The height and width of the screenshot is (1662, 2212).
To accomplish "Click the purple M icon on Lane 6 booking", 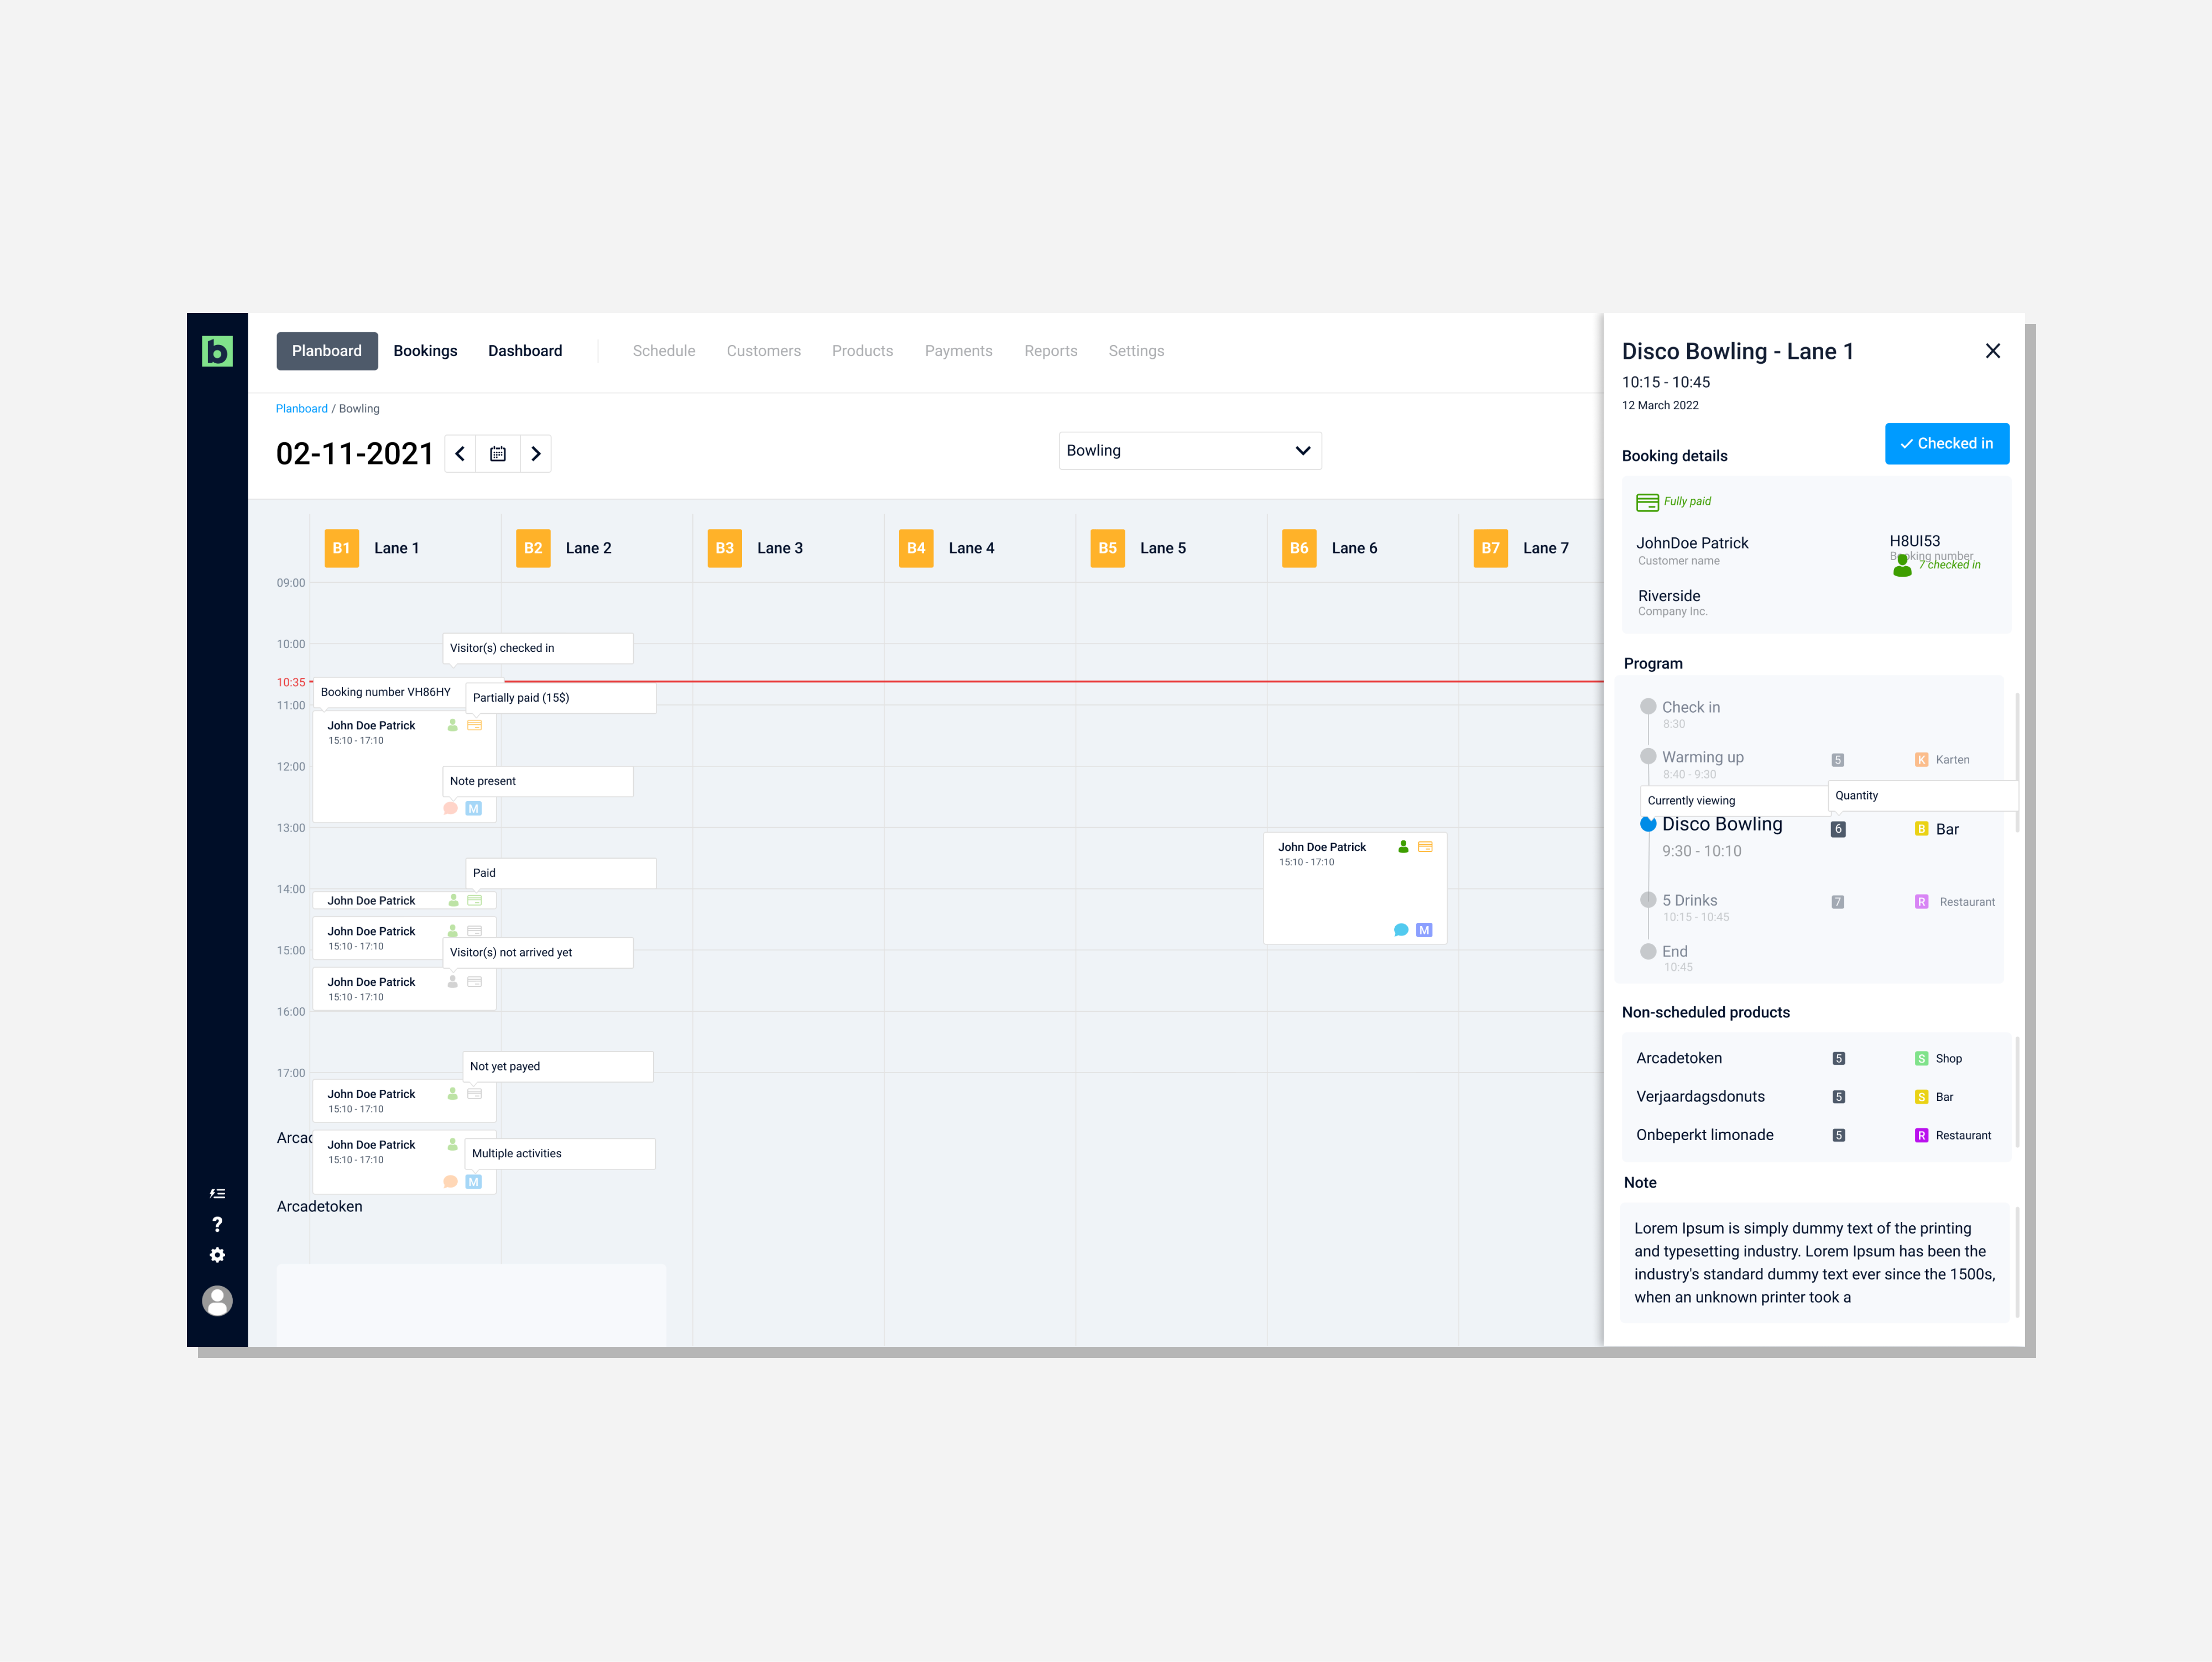I will (x=1424, y=930).
